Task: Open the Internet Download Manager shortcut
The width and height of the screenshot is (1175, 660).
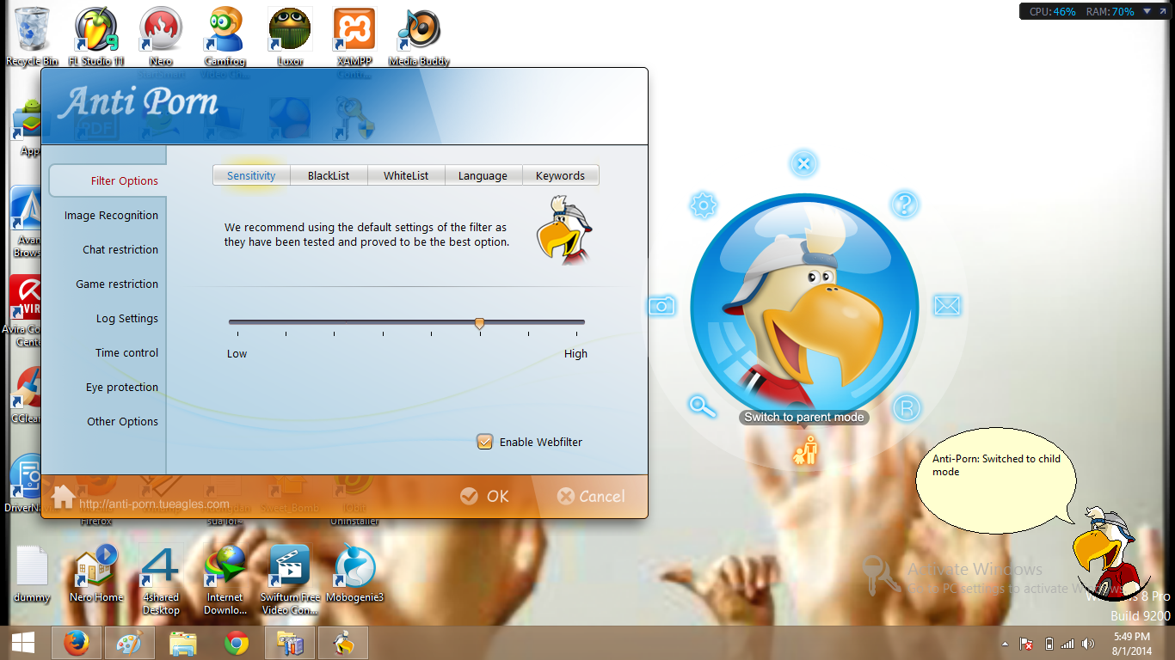Action: [225, 580]
